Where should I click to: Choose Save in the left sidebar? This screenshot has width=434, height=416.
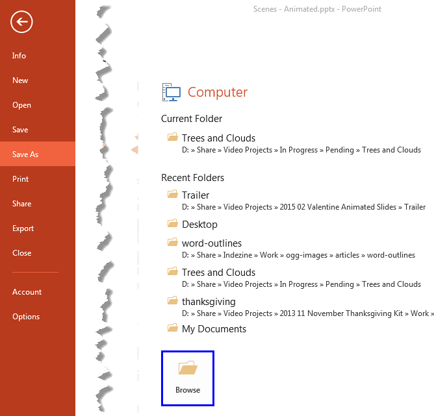point(20,130)
